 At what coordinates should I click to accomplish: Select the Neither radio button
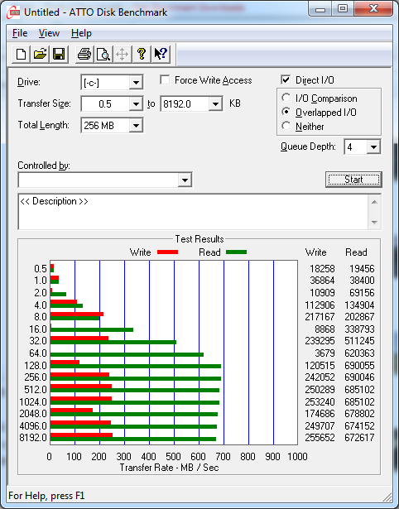coord(286,126)
